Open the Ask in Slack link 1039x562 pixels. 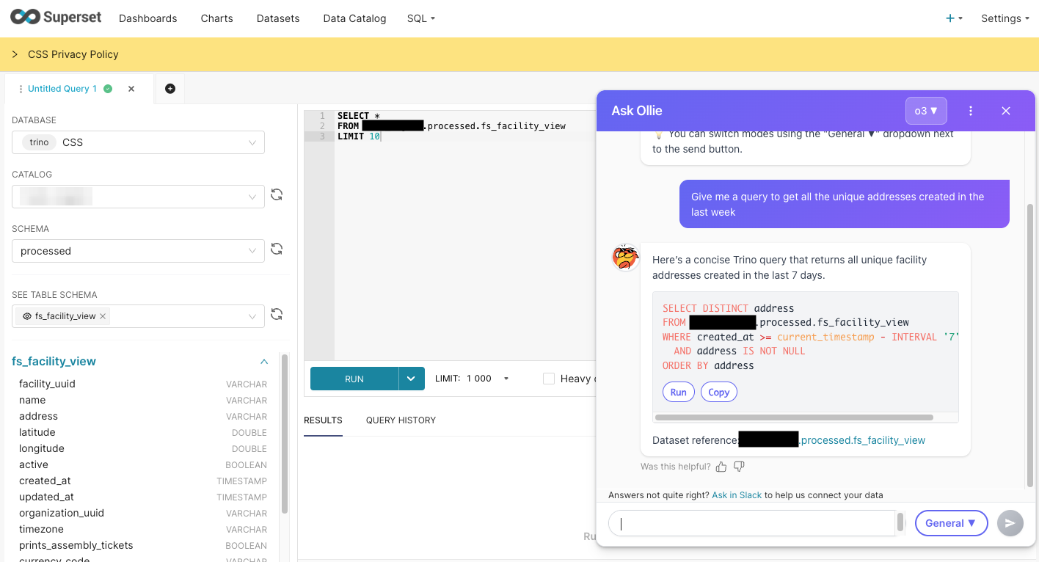737,495
